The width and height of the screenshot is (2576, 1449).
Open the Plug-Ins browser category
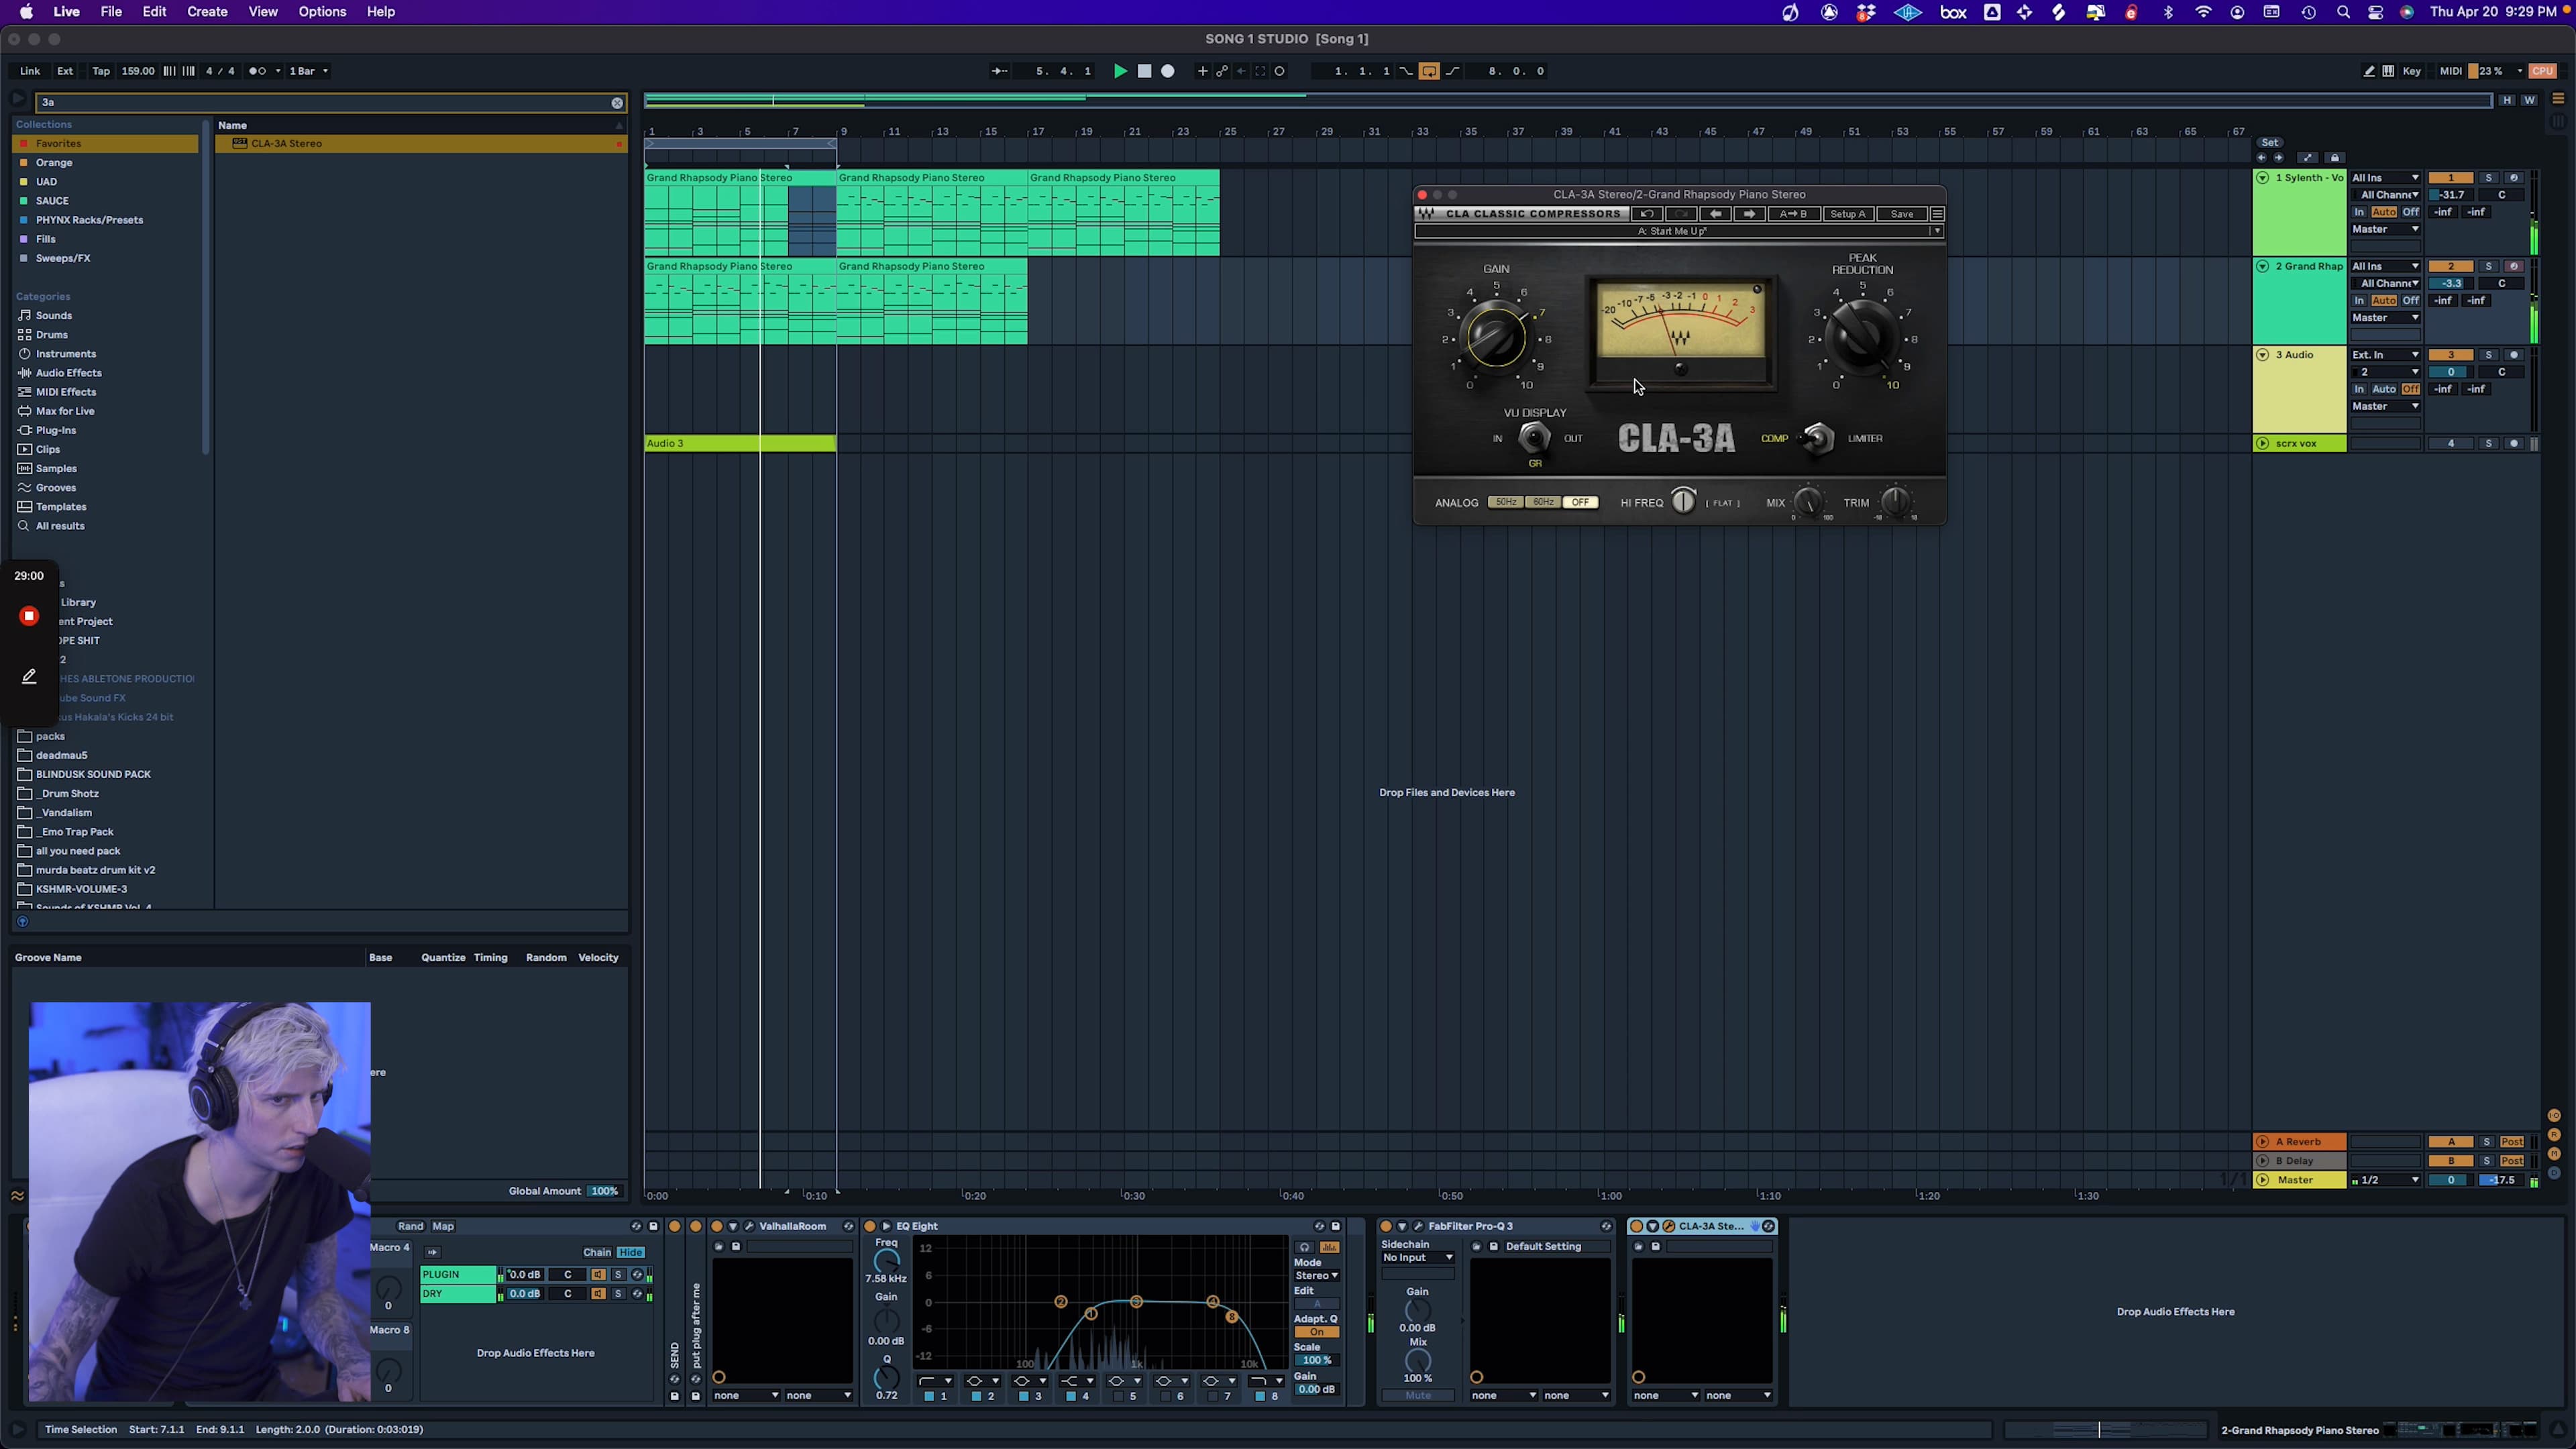[x=56, y=431]
